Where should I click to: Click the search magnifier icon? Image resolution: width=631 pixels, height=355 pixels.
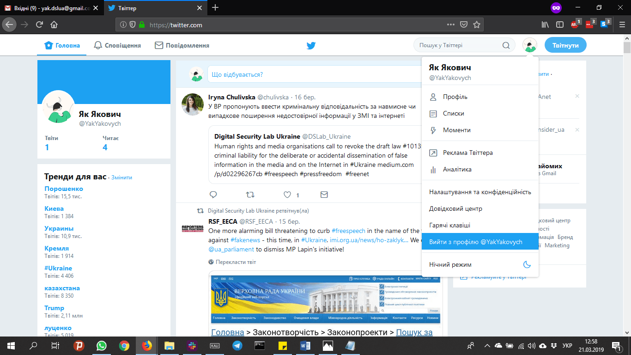click(x=506, y=45)
